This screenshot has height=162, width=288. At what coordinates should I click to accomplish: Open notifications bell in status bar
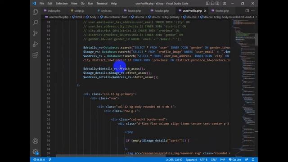253,160
